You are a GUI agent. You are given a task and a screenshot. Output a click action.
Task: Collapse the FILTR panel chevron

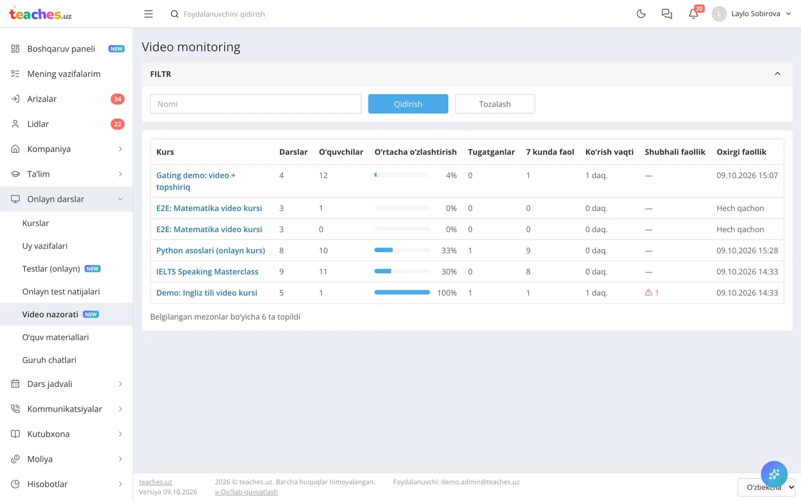coord(777,74)
